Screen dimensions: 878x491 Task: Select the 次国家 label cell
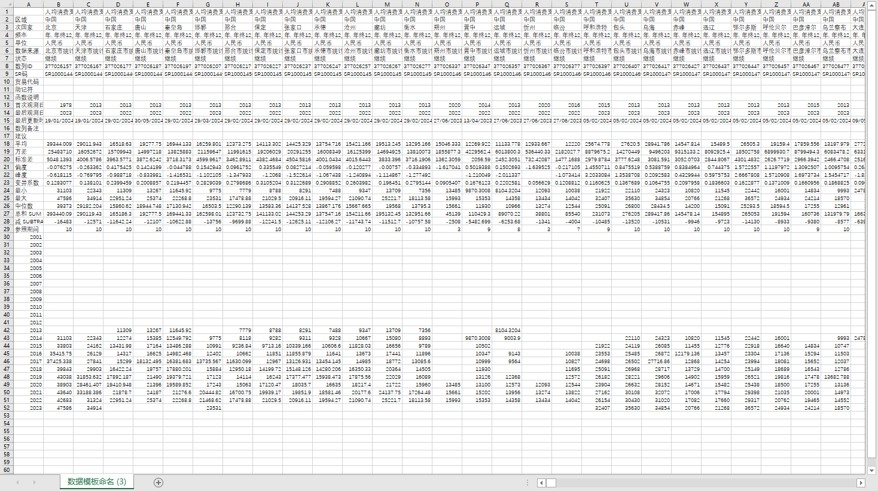(28, 27)
